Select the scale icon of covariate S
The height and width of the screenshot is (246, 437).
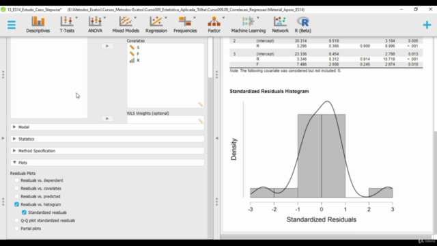pyautogui.click(x=132, y=47)
